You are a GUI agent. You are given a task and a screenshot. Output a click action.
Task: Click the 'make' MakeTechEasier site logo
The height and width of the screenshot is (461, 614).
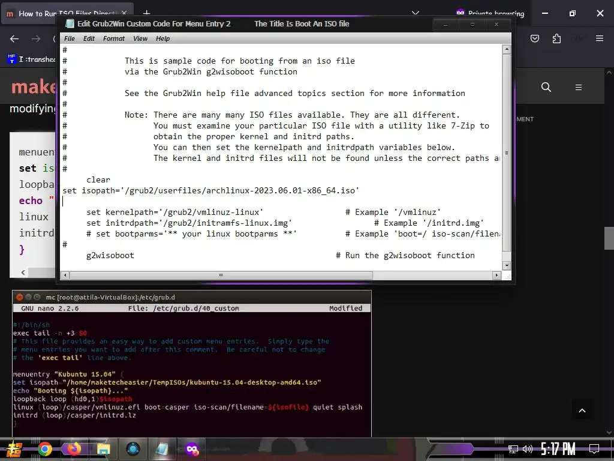point(34,86)
